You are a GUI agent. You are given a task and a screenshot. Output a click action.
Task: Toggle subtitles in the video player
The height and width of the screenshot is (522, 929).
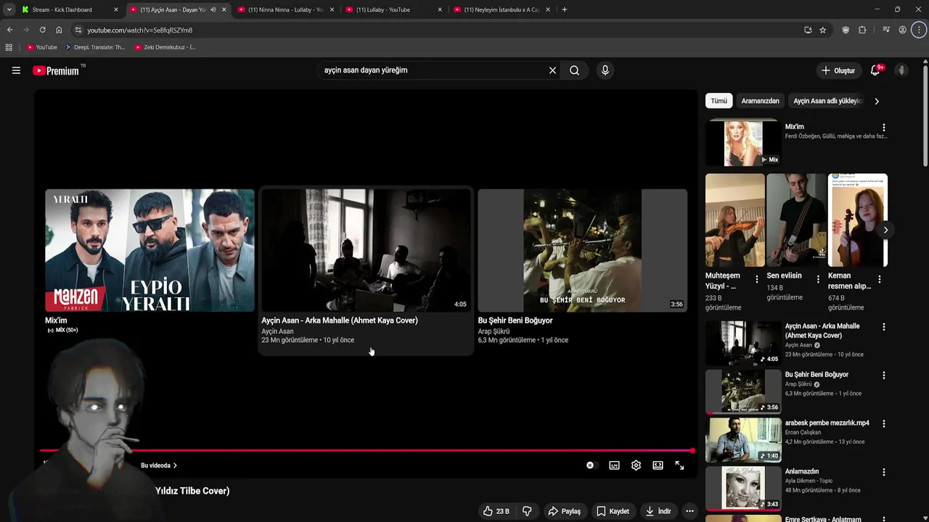pyautogui.click(x=614, y=465)
